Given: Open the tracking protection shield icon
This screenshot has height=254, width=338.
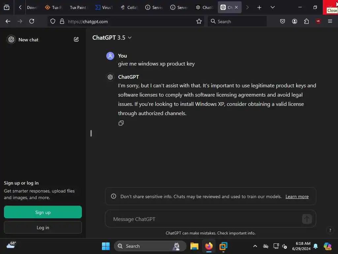Looking at the screenshot, I should click(x=53, y=21).
